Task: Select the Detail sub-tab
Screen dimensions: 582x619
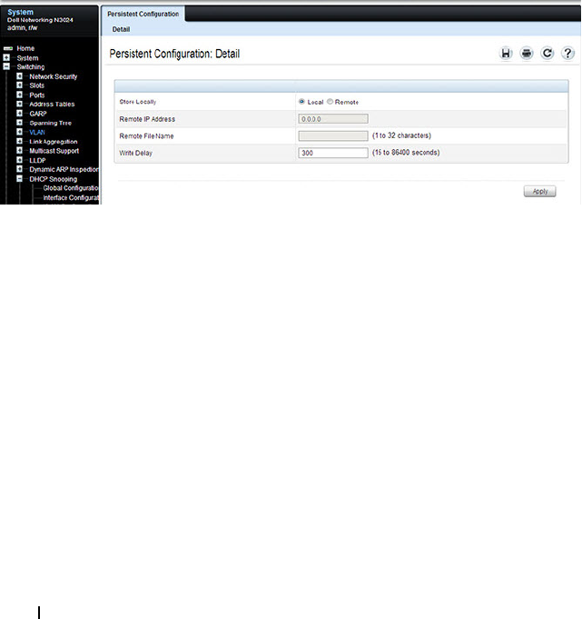Action: pyautogui.click(x=121, y=29)
